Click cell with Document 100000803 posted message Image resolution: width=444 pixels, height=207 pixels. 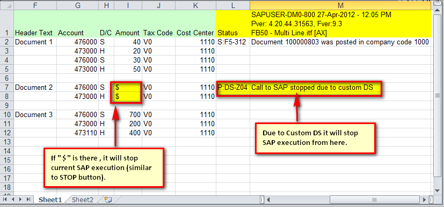coord(340,42)
